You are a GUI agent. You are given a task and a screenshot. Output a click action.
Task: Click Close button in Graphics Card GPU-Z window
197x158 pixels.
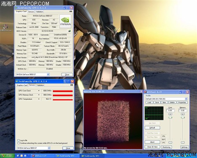67,75
